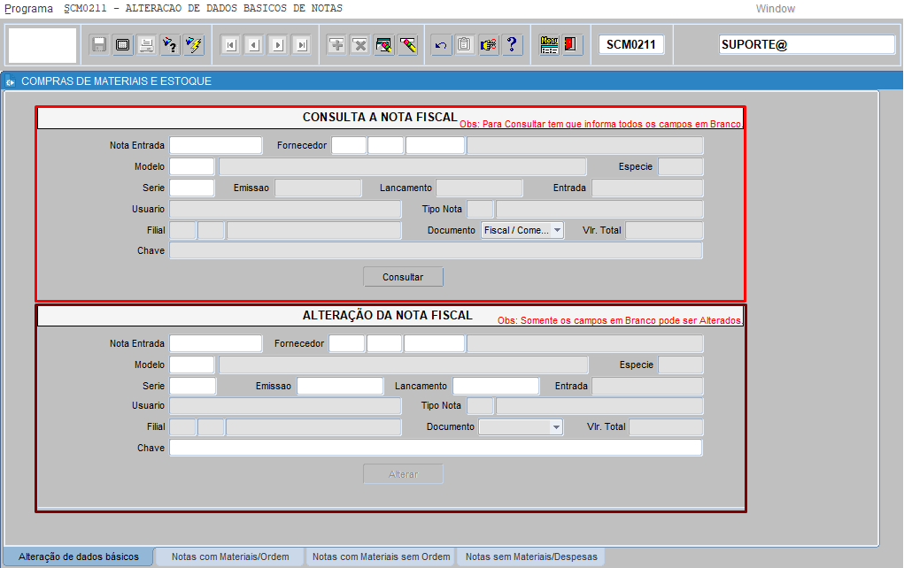Click first Fornecedor code box in Alteração
Screen dimensions: 904x568
347,343
